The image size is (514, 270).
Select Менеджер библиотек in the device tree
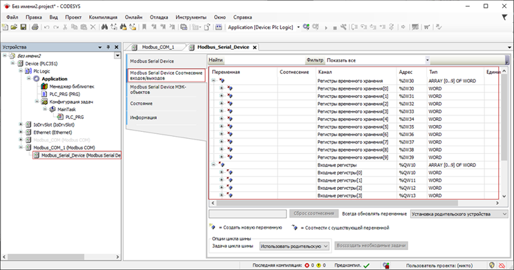pos(71,86)
